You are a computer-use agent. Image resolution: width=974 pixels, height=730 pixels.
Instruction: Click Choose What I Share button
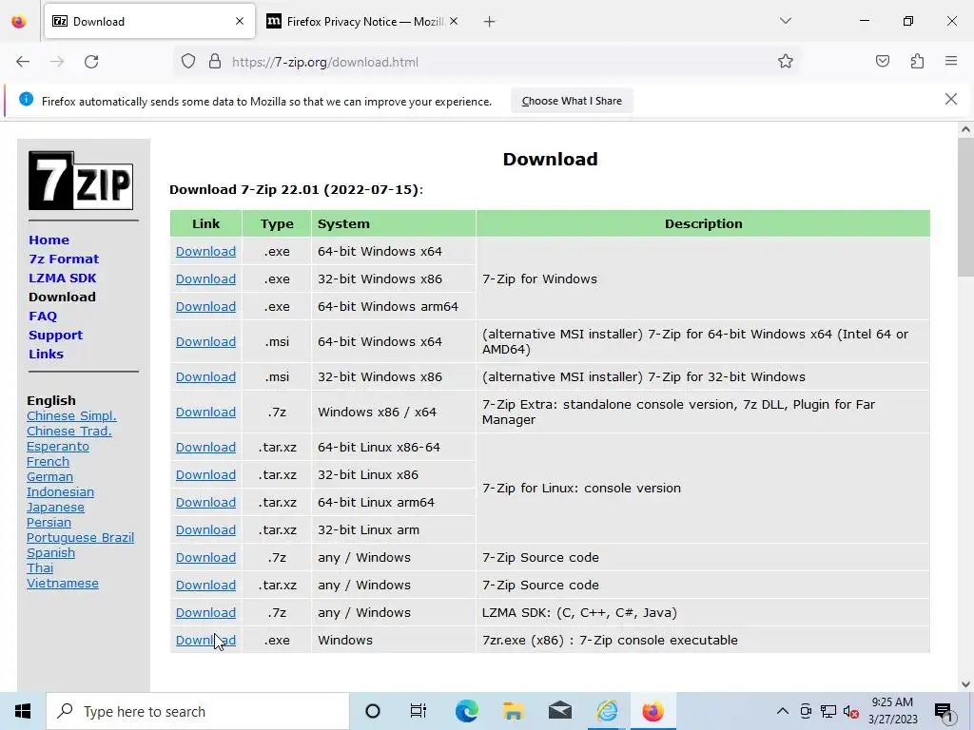pos(572,101)
